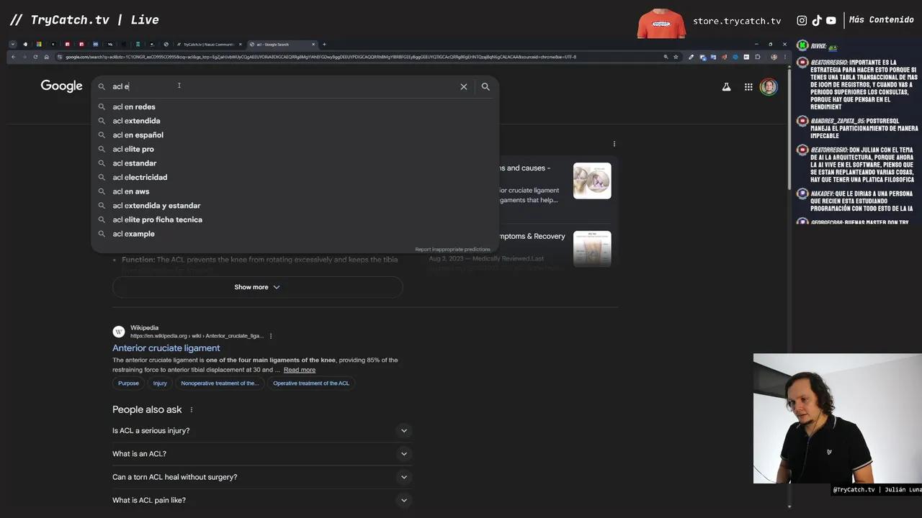
Task: Open the Instagram icon in the header
Action: tap(802, 21)
